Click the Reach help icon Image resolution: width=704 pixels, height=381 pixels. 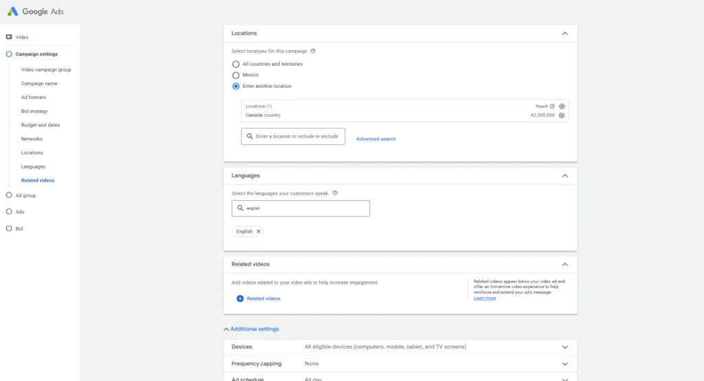pos(552,107)
